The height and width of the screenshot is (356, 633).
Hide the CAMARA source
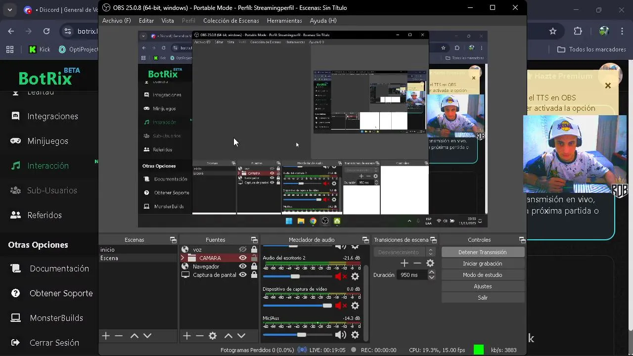click(x=243, y=258)
